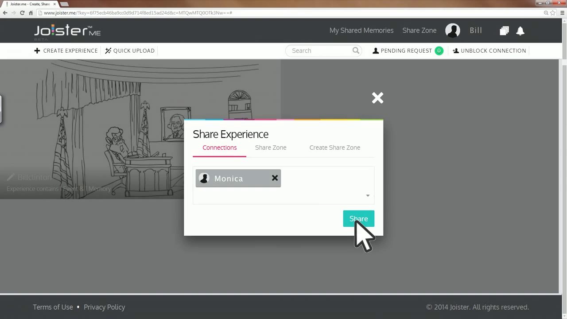Close the Share Experience dialog
567x319 pixels.
[377, 98]
